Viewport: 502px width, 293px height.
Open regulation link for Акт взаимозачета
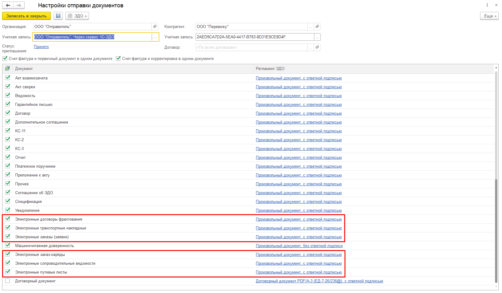pyautogui.click(x=299, y=78)
